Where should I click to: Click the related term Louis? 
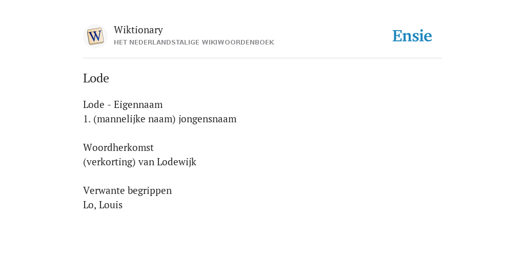pyautogui.click(x=111, y=205)
